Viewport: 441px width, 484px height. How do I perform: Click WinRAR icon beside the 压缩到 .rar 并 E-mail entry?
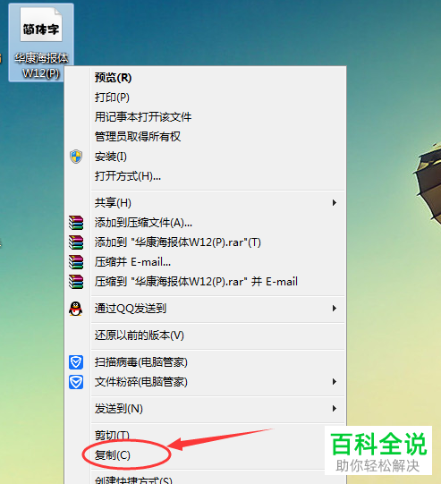point(76,282)
